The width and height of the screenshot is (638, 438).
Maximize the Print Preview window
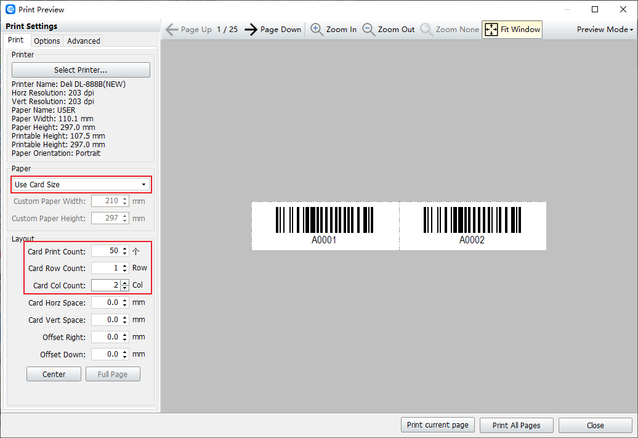pyautogui.click(x=595, y=9)
